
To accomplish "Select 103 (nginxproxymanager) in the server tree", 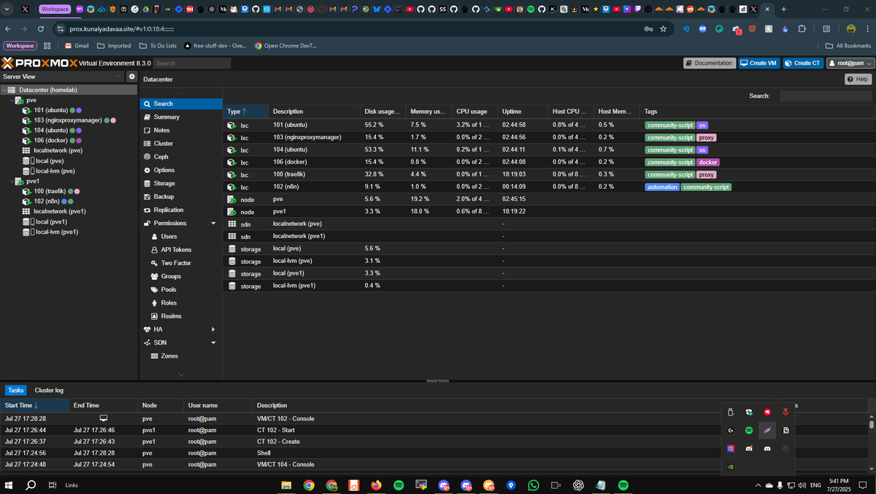I will coord(68,120).
